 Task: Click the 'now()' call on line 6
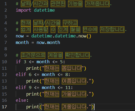[x=85, y=36]
